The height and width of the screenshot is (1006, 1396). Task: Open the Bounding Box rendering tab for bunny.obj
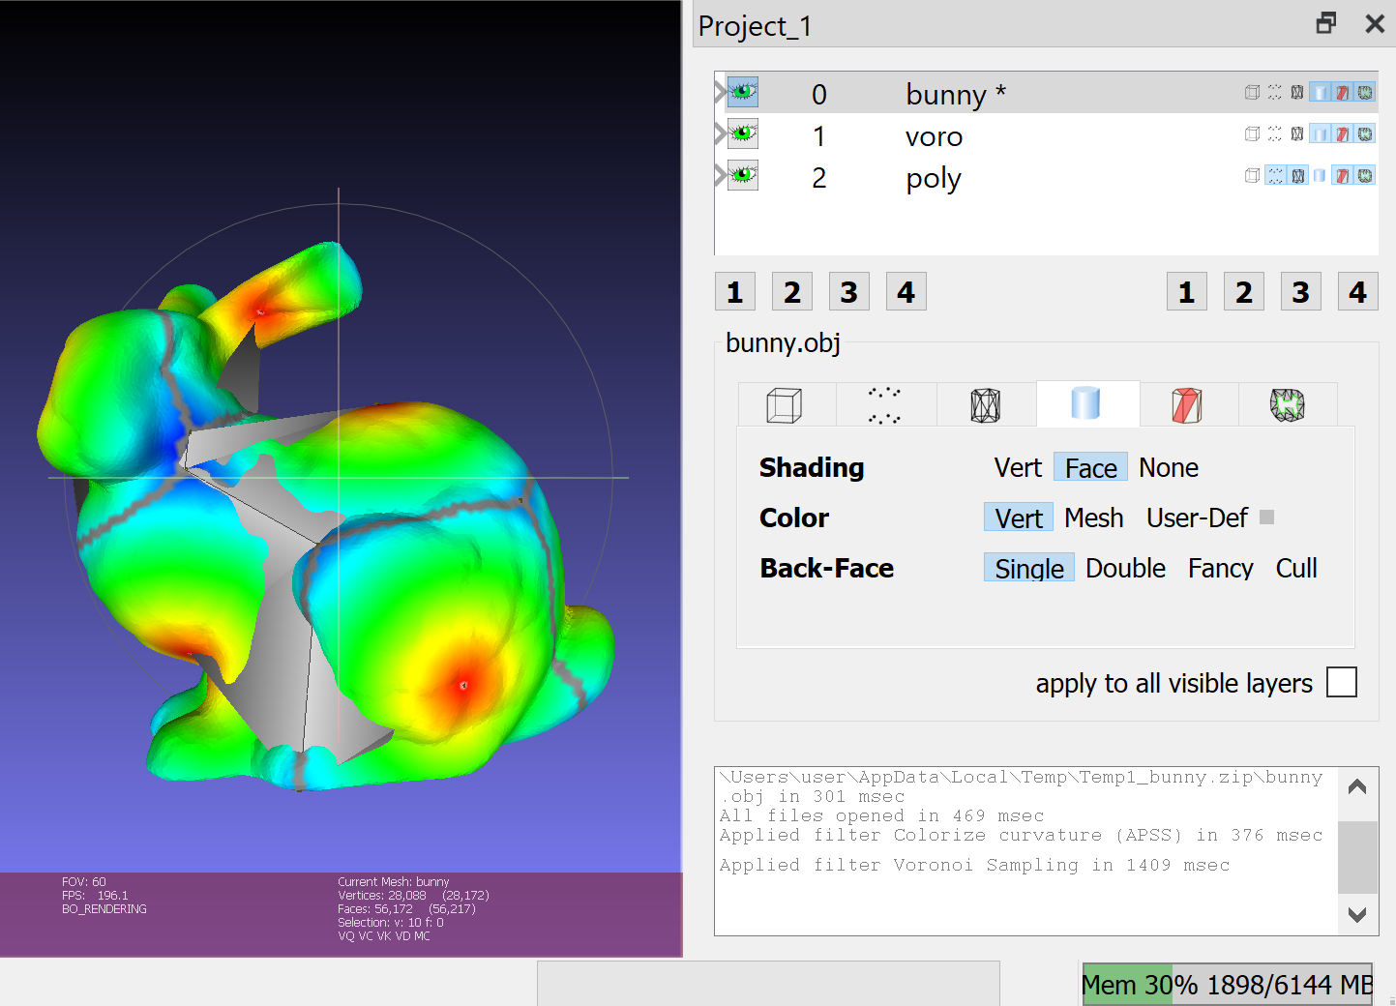pyautogui.click(x=784, y=403)
